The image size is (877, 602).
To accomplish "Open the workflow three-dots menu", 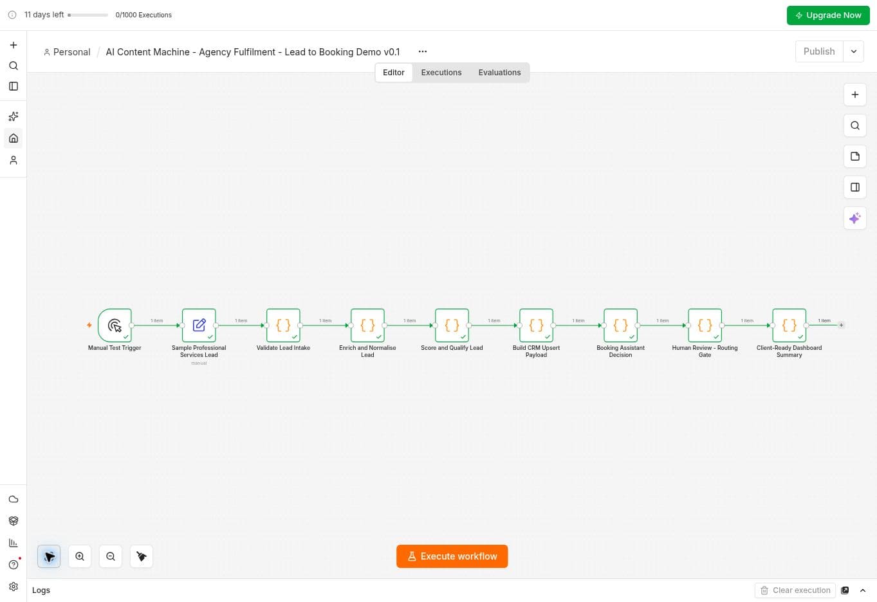I will pos(423,51).
